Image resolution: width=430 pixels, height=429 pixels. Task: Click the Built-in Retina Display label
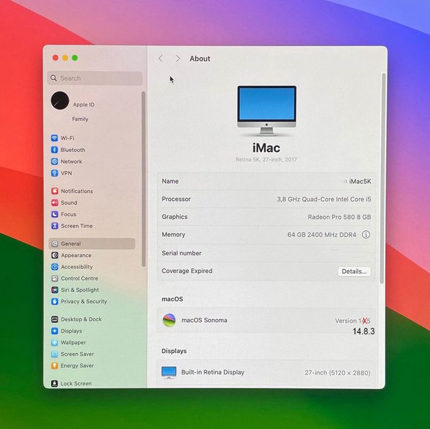coord(212,372)
